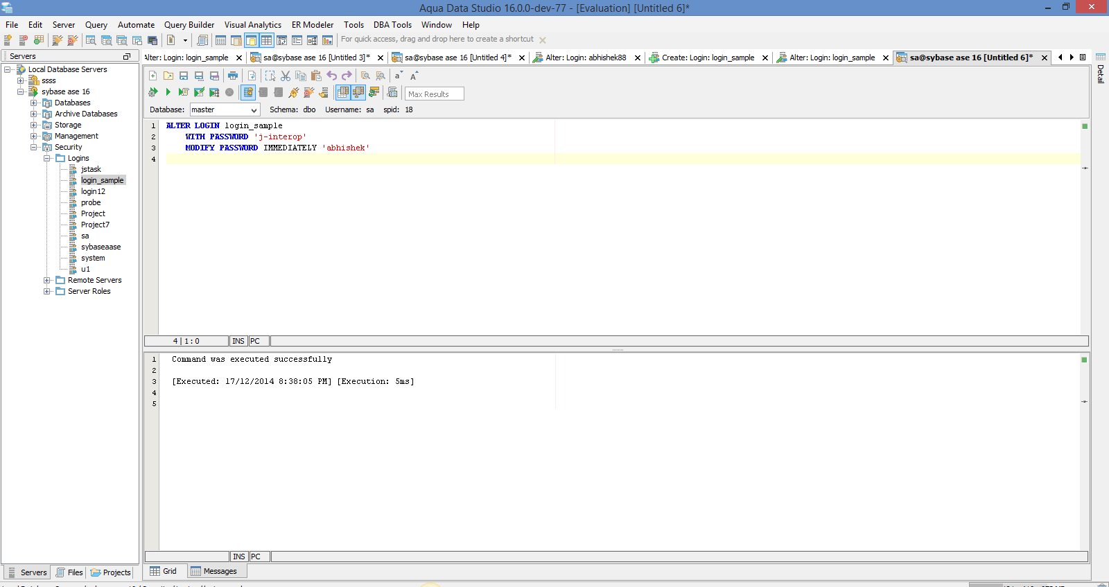The height and width of the screenshot is (587, 1109).
Task: Collapse the Security tree node
Action: (x=33, y=147)
